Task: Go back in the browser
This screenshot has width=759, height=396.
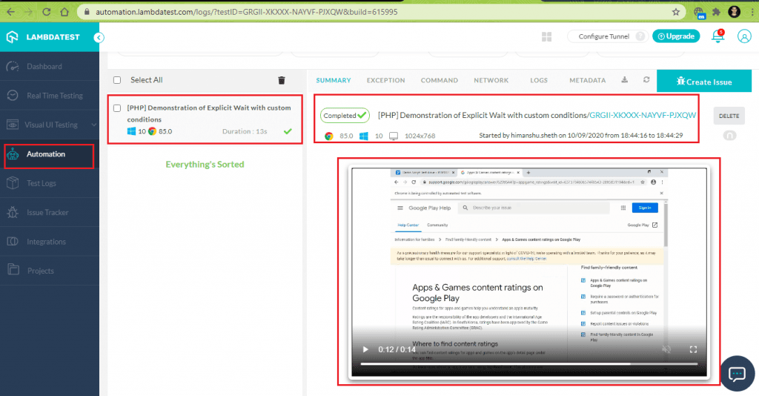Action: click(x=10, y=12)
